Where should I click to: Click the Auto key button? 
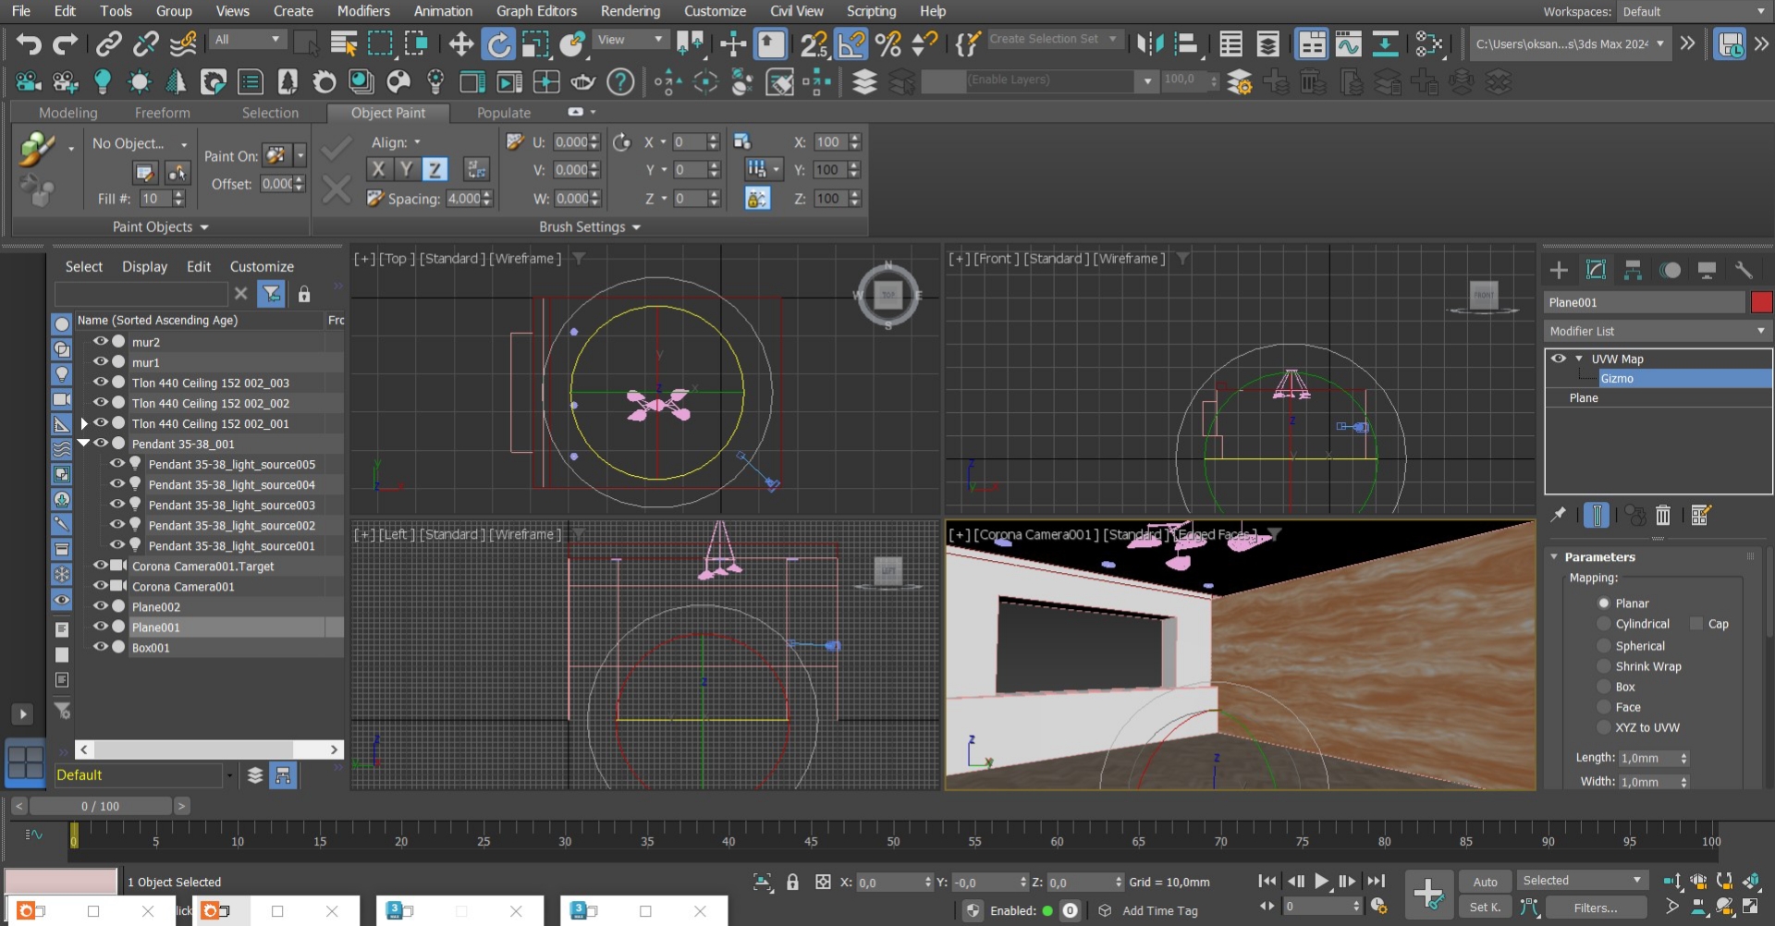point(1485,882)
